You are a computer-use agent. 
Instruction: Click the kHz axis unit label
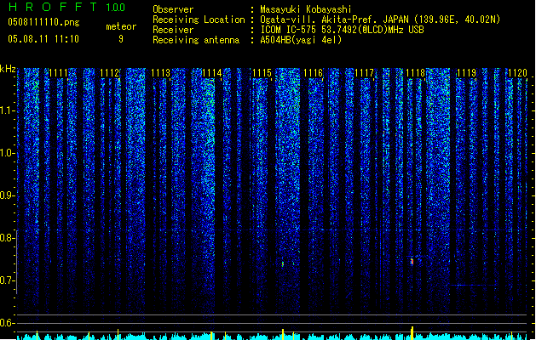[8, 69]
